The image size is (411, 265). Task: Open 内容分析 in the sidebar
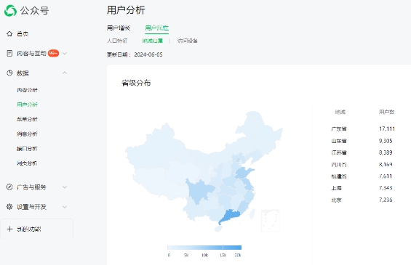pos(27,90)
